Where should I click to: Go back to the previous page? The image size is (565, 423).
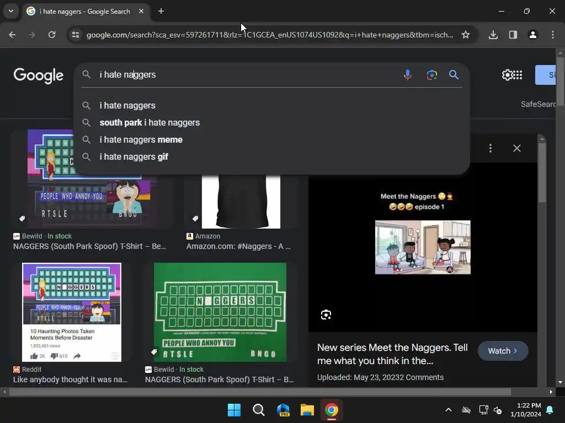point(12,35)
